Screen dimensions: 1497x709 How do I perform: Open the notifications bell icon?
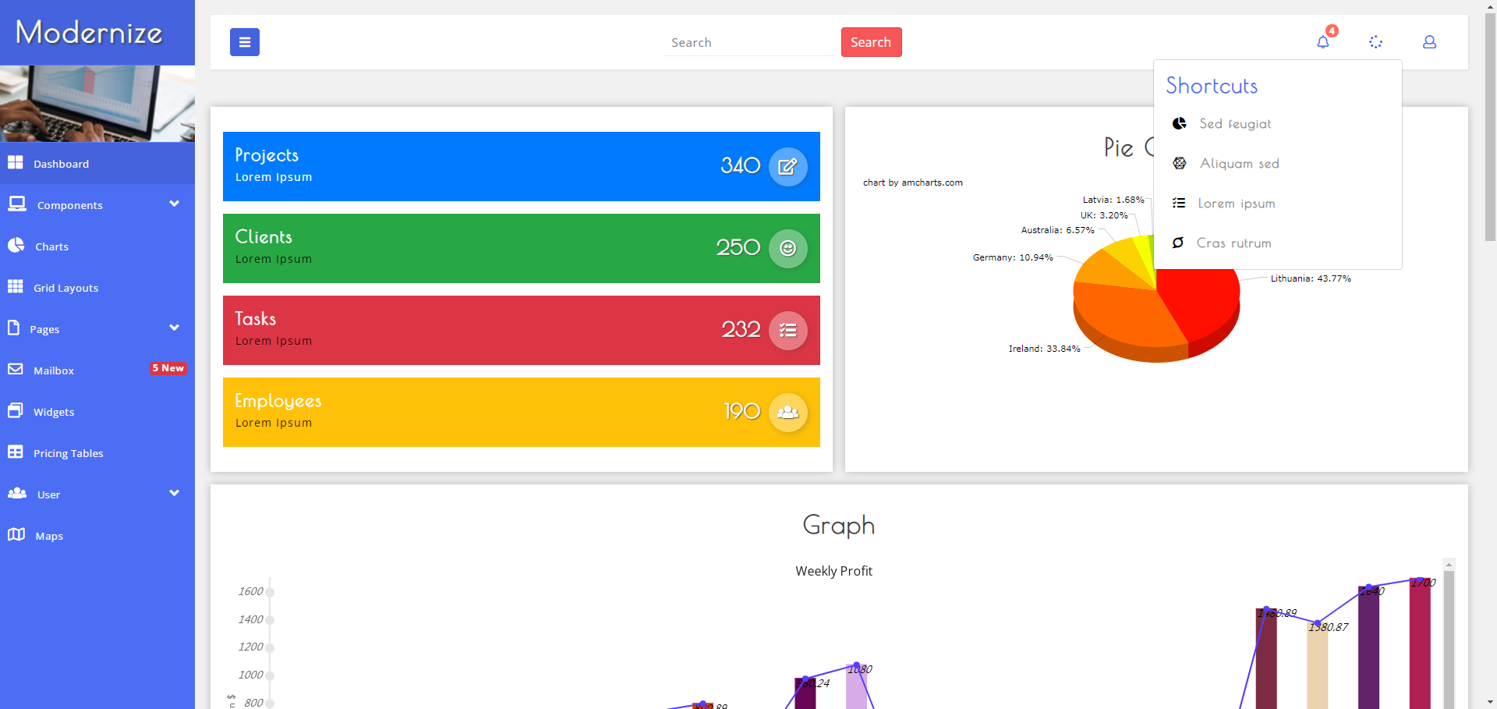(1323, 42)
